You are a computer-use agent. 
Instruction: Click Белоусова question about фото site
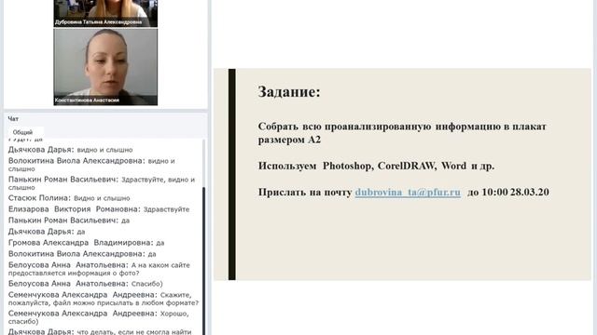pyautogui.click(x=99, y=269)
